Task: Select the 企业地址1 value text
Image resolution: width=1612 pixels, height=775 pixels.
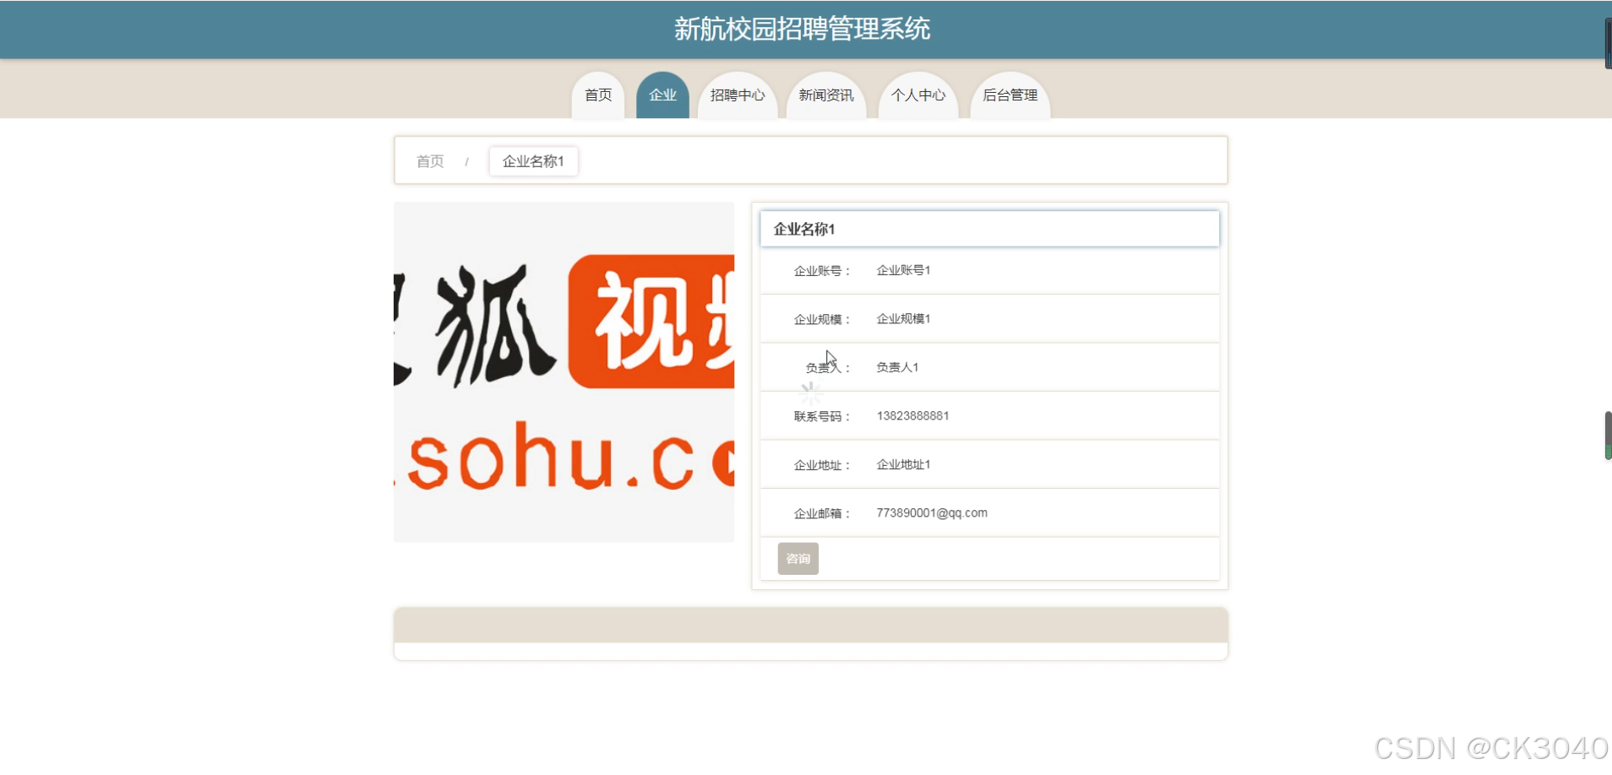Action: coord(903,464)
